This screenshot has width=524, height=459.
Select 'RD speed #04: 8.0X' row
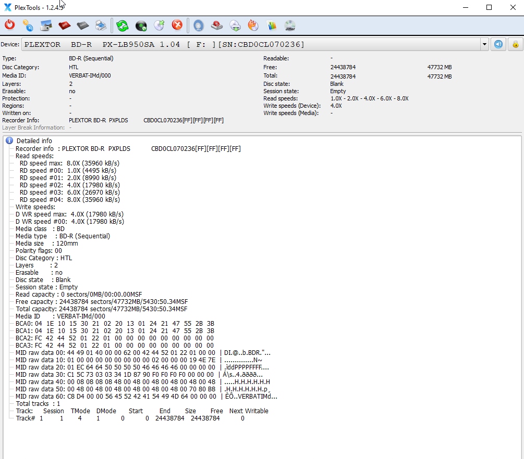[x=69, y=200]
